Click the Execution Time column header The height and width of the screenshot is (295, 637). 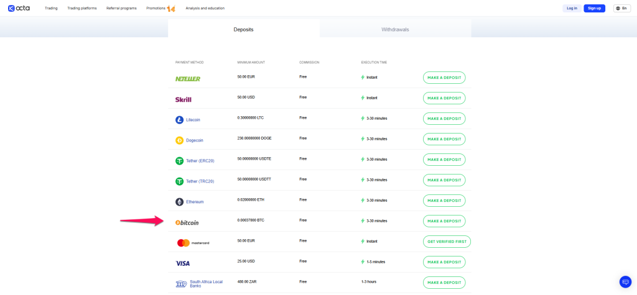pos(374,63)
